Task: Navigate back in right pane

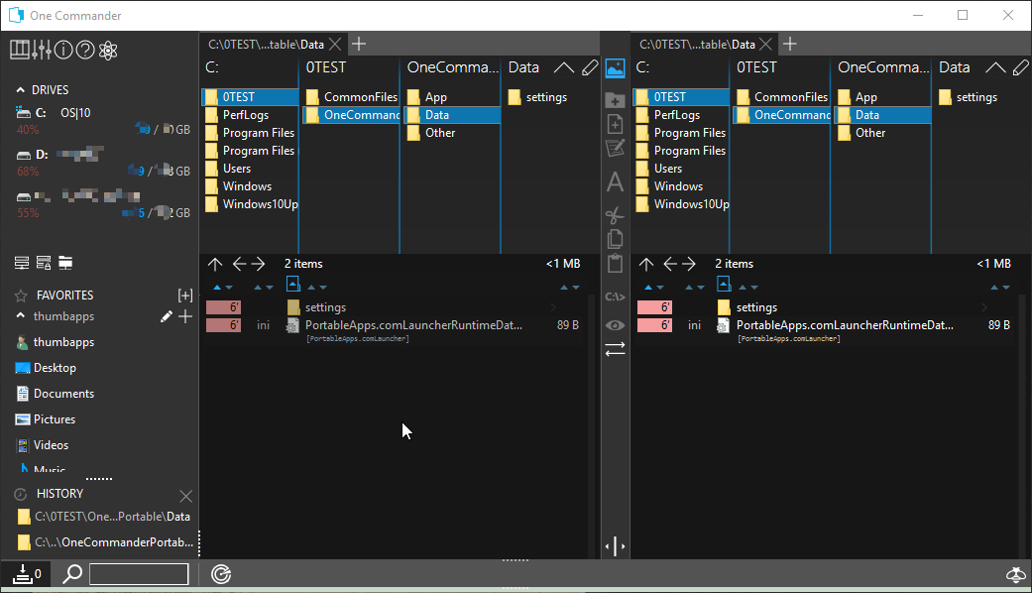Action: pyautogui.click(x=670, y=264)
